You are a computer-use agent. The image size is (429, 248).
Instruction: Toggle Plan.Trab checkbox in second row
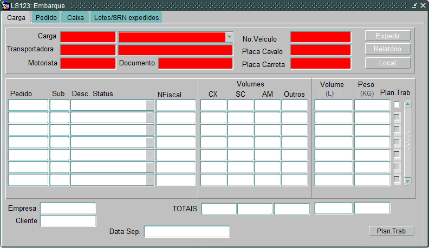396,117
